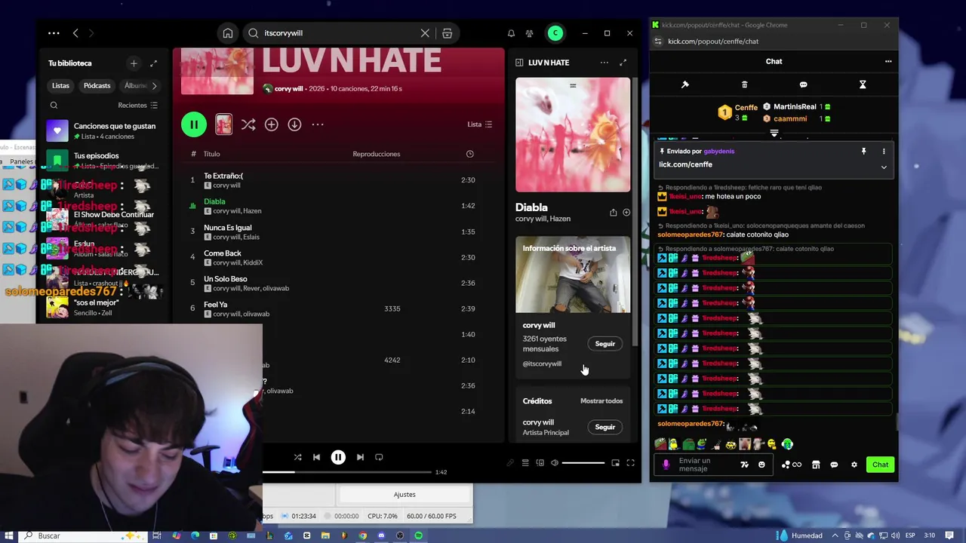The height and width of the screenshot is (543, 966).
Task: Select the Álbumes filter chip
Action: pyautogui.click(x=135, y=86)
